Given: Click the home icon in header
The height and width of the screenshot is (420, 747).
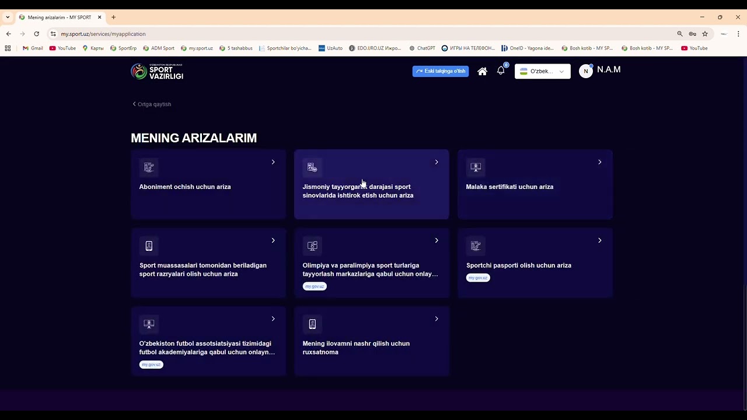Looking at the screenshot, I should 482,71.
